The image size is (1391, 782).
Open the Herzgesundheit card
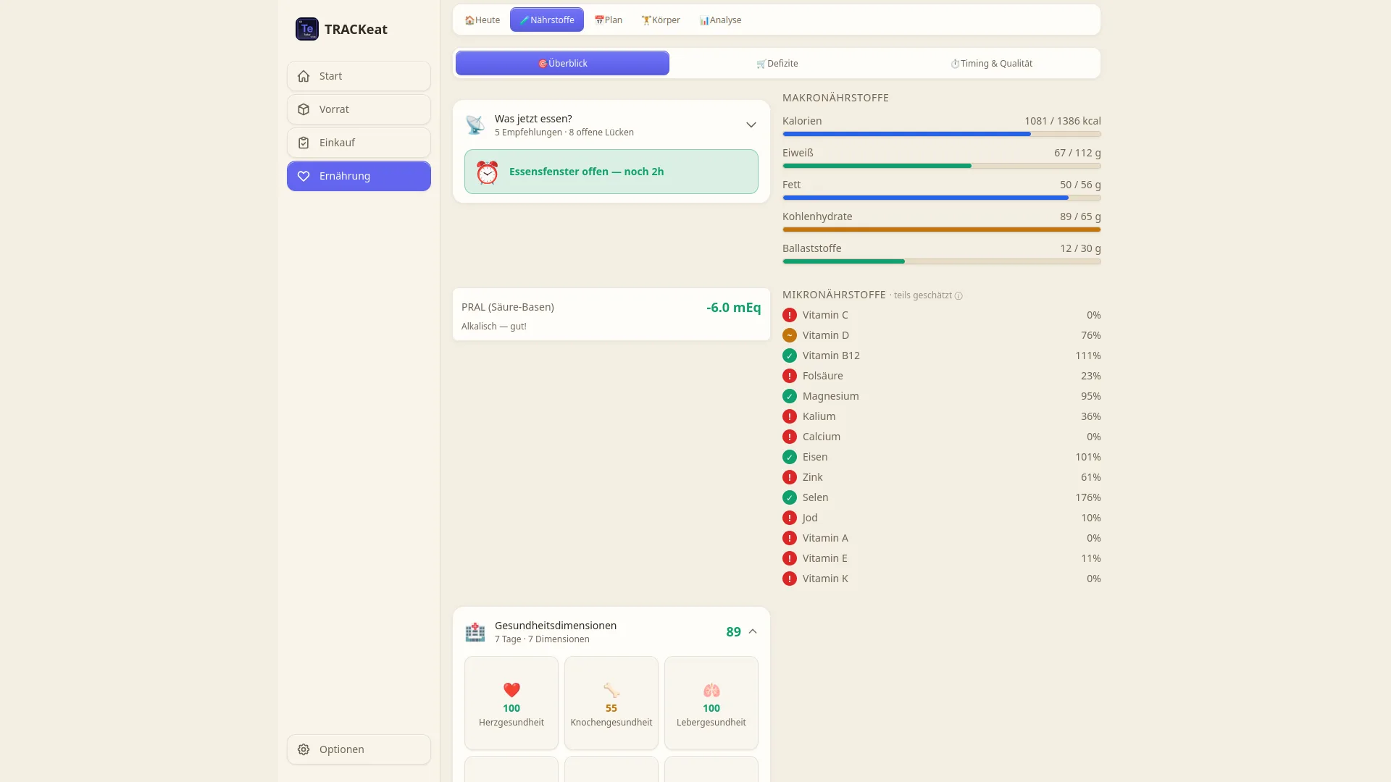coord(511,703)
